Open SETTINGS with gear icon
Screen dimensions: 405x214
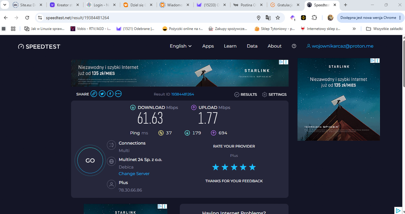point(274,94)
